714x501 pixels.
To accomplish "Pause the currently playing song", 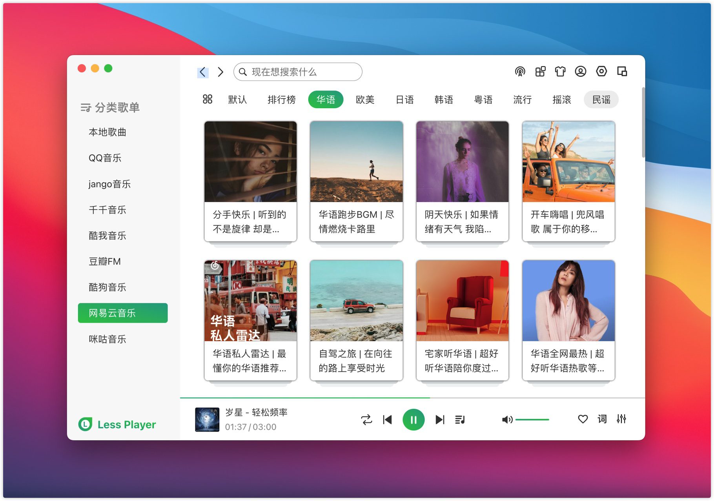I will pyautogui.click(x=413, y=420).
